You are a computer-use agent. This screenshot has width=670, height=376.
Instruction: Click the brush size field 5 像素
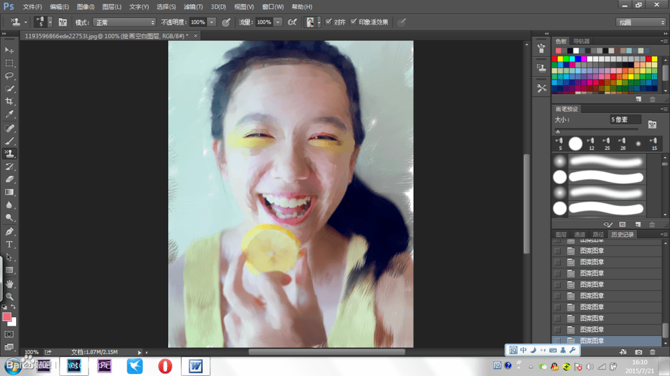point(626,120)
